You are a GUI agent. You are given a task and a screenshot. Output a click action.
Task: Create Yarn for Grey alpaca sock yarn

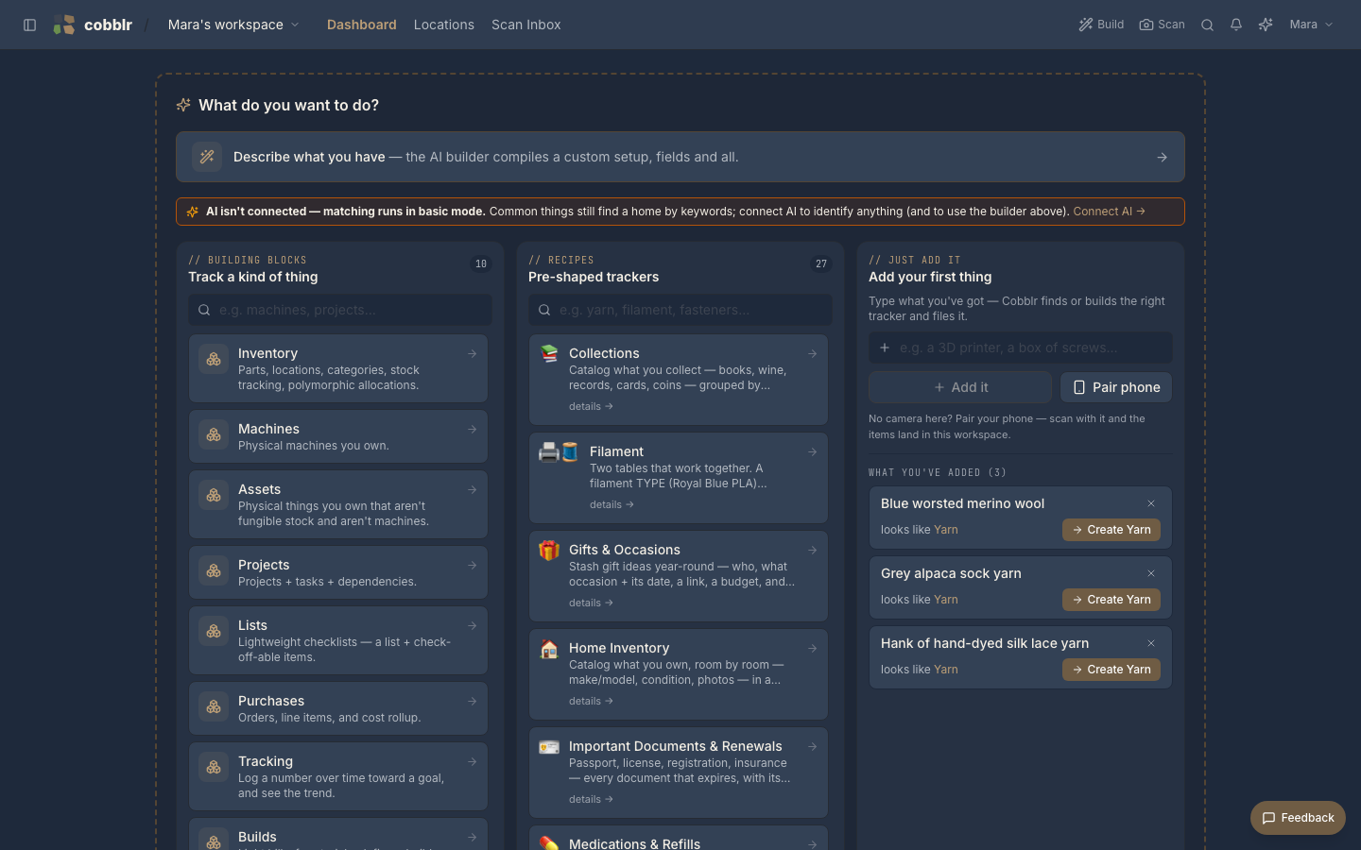pyautogui.click(x=1111, y=600)
